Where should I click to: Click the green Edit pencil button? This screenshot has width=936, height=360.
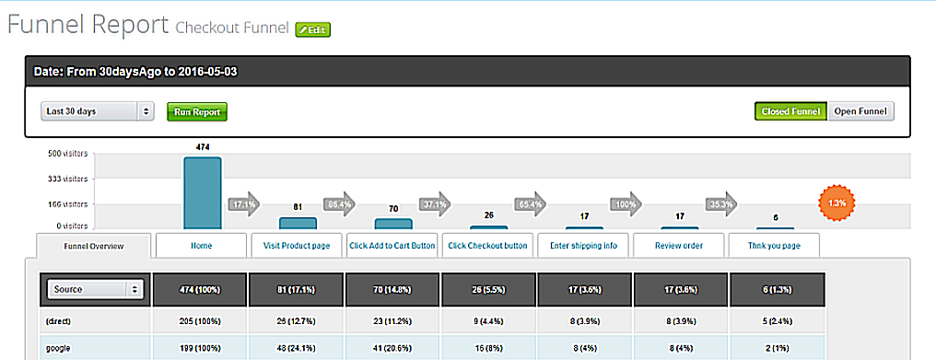pyautogui.click(x=313, y=29)
